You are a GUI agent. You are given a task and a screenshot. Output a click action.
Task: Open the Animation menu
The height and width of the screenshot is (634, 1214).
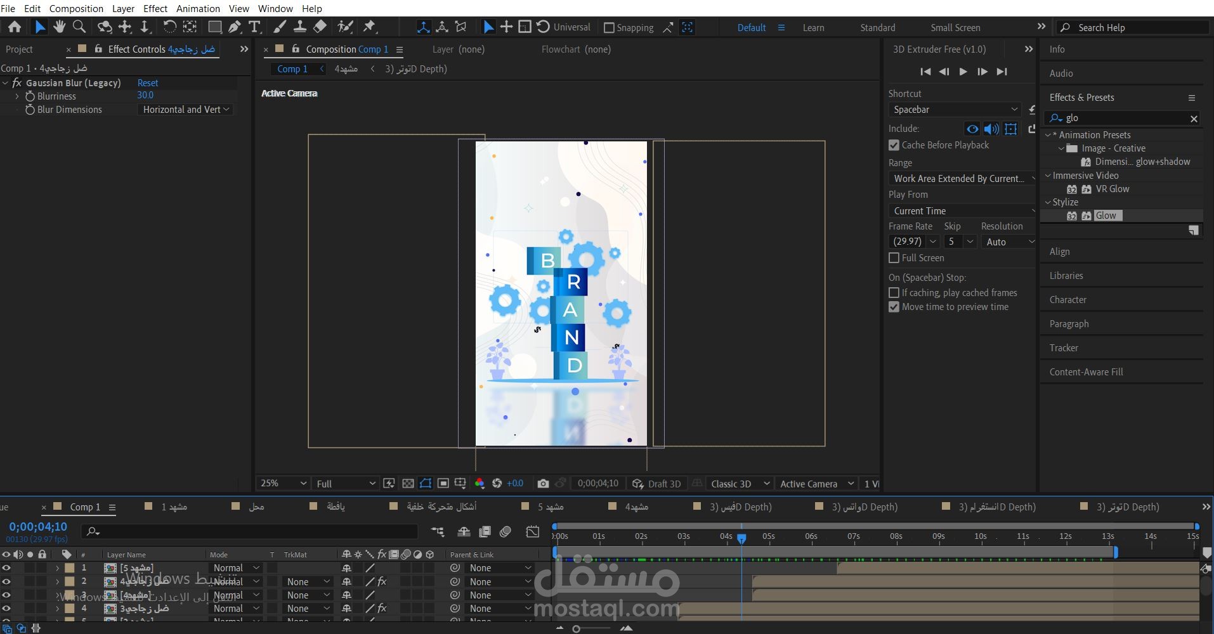(198, 8)
